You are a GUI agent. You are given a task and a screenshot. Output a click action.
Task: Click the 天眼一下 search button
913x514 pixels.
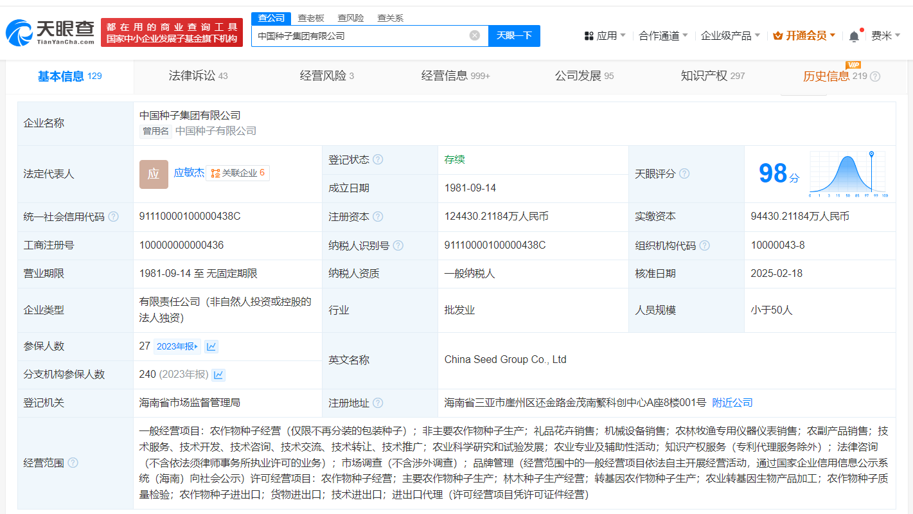tap(514, 36)
